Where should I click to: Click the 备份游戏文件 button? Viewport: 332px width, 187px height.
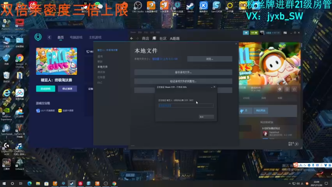pos(183,72)
